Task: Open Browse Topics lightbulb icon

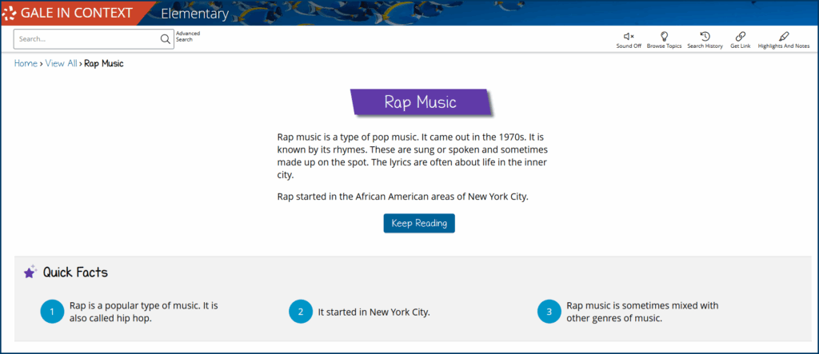Action: pyautogui.click(x=664, y=36)
